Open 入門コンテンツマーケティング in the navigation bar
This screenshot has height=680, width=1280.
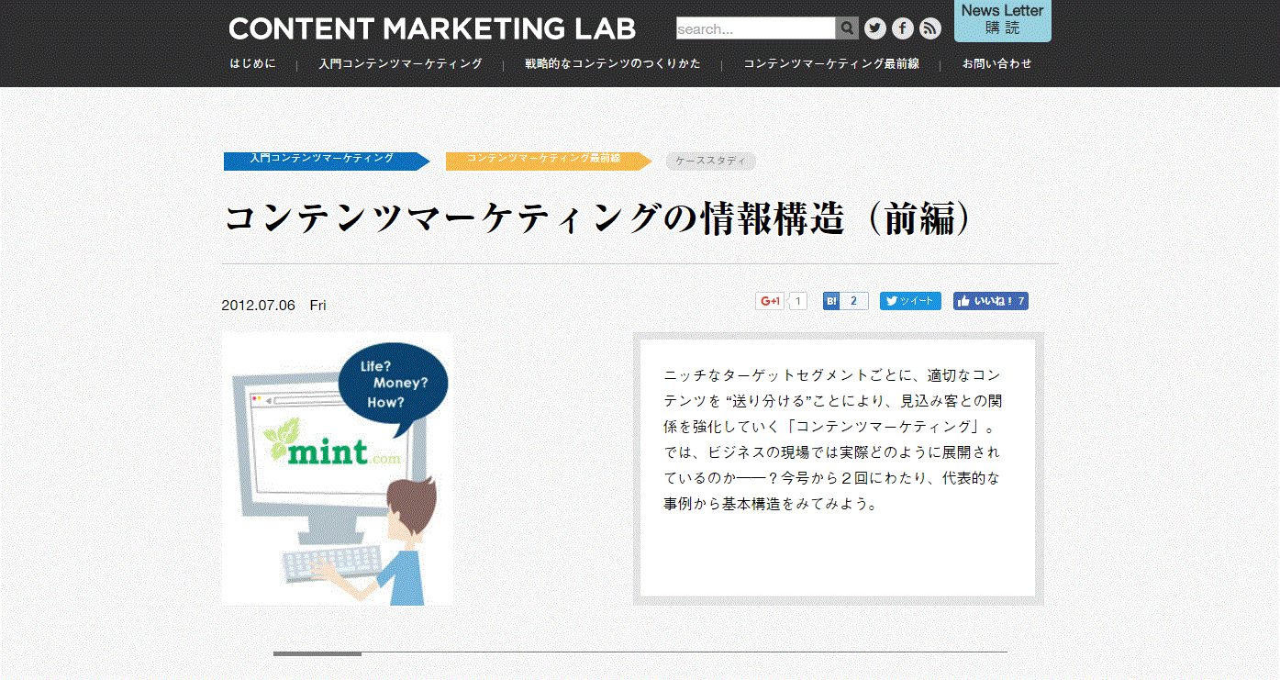[400, 64]
